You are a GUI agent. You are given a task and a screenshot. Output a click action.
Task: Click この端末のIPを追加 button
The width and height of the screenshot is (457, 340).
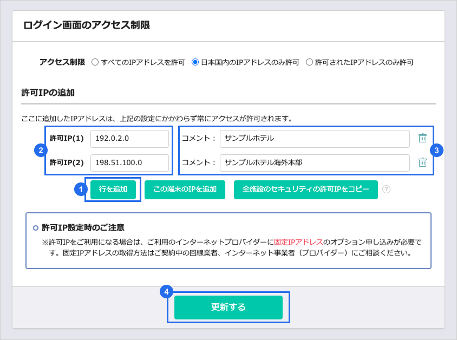tap(185, 189)
